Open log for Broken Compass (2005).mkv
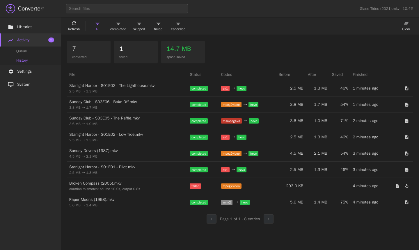419x250 pixels. tap(397, 186)
